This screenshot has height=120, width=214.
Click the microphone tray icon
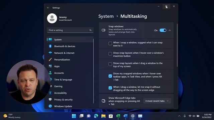pos(185,116)
